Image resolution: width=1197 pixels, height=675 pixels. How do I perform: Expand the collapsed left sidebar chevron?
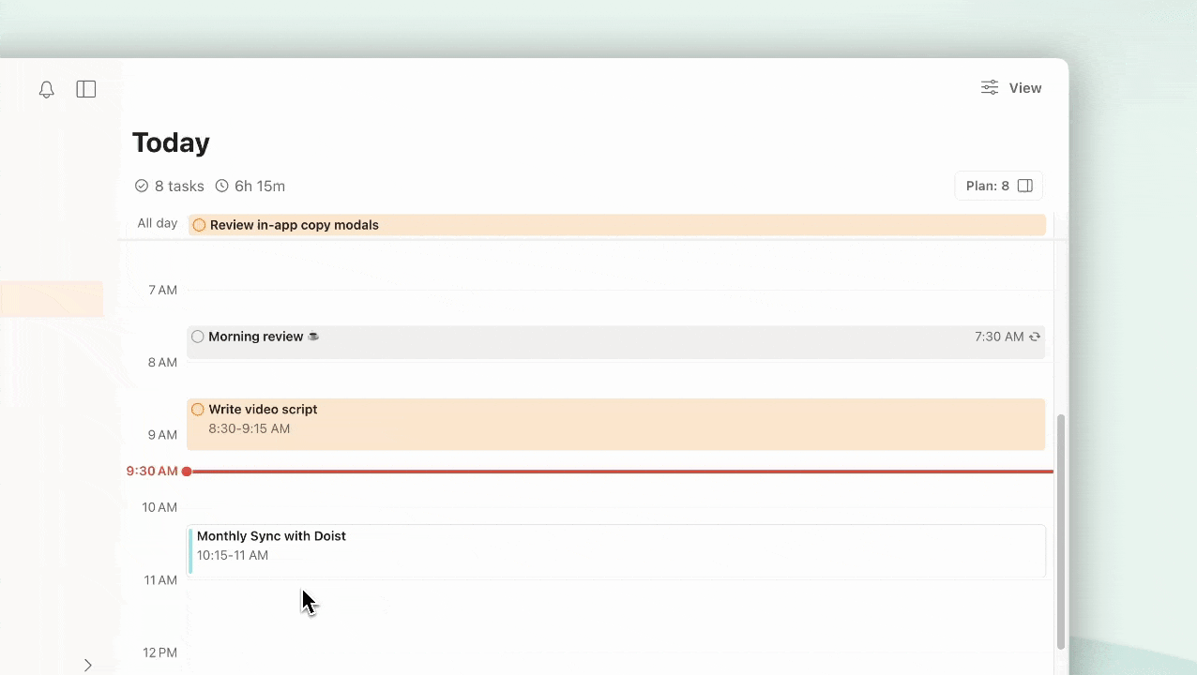coord(87,664)
